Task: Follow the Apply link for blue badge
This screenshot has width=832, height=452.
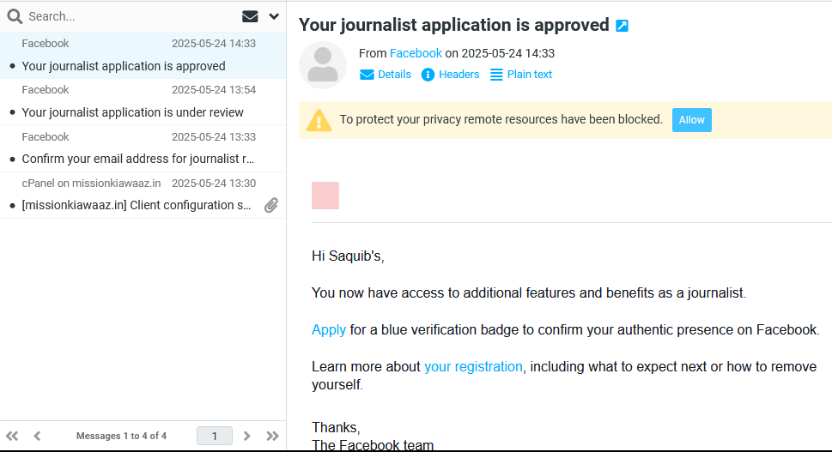Action: click(x=329, y=329)
